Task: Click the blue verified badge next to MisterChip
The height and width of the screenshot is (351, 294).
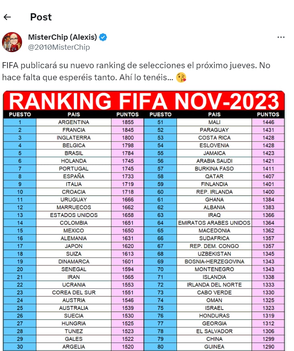Action: pos(102,37)
